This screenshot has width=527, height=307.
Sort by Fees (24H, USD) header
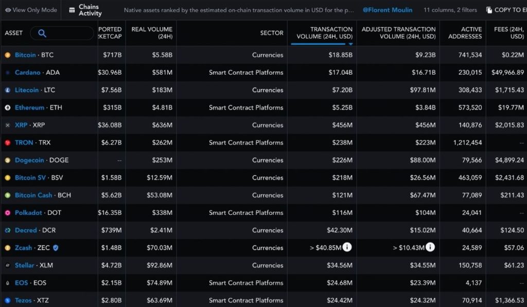click(509, 33)
